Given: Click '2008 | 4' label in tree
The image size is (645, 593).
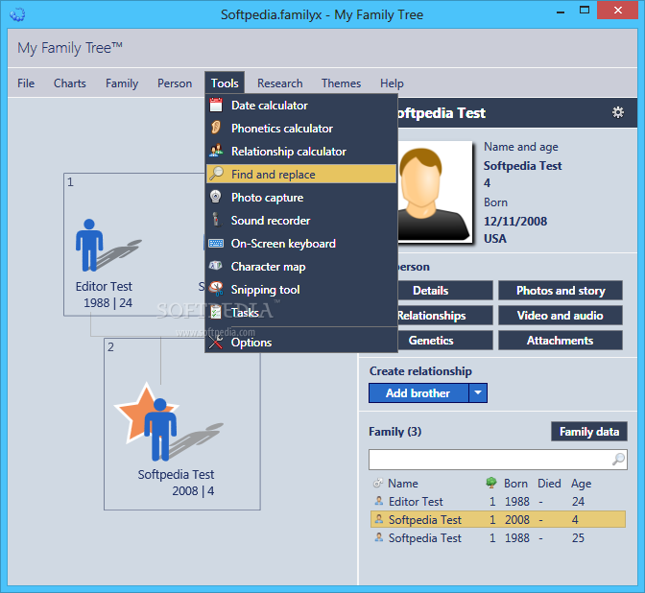Looking at the screenshot, I should (x=193, y=490).
